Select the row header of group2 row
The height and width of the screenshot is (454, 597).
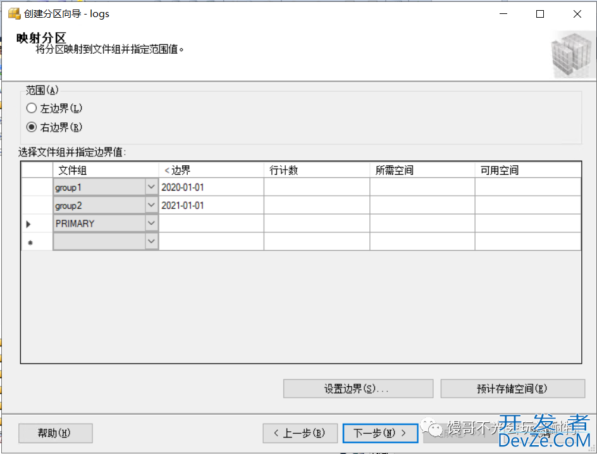[x=37, y=205]
